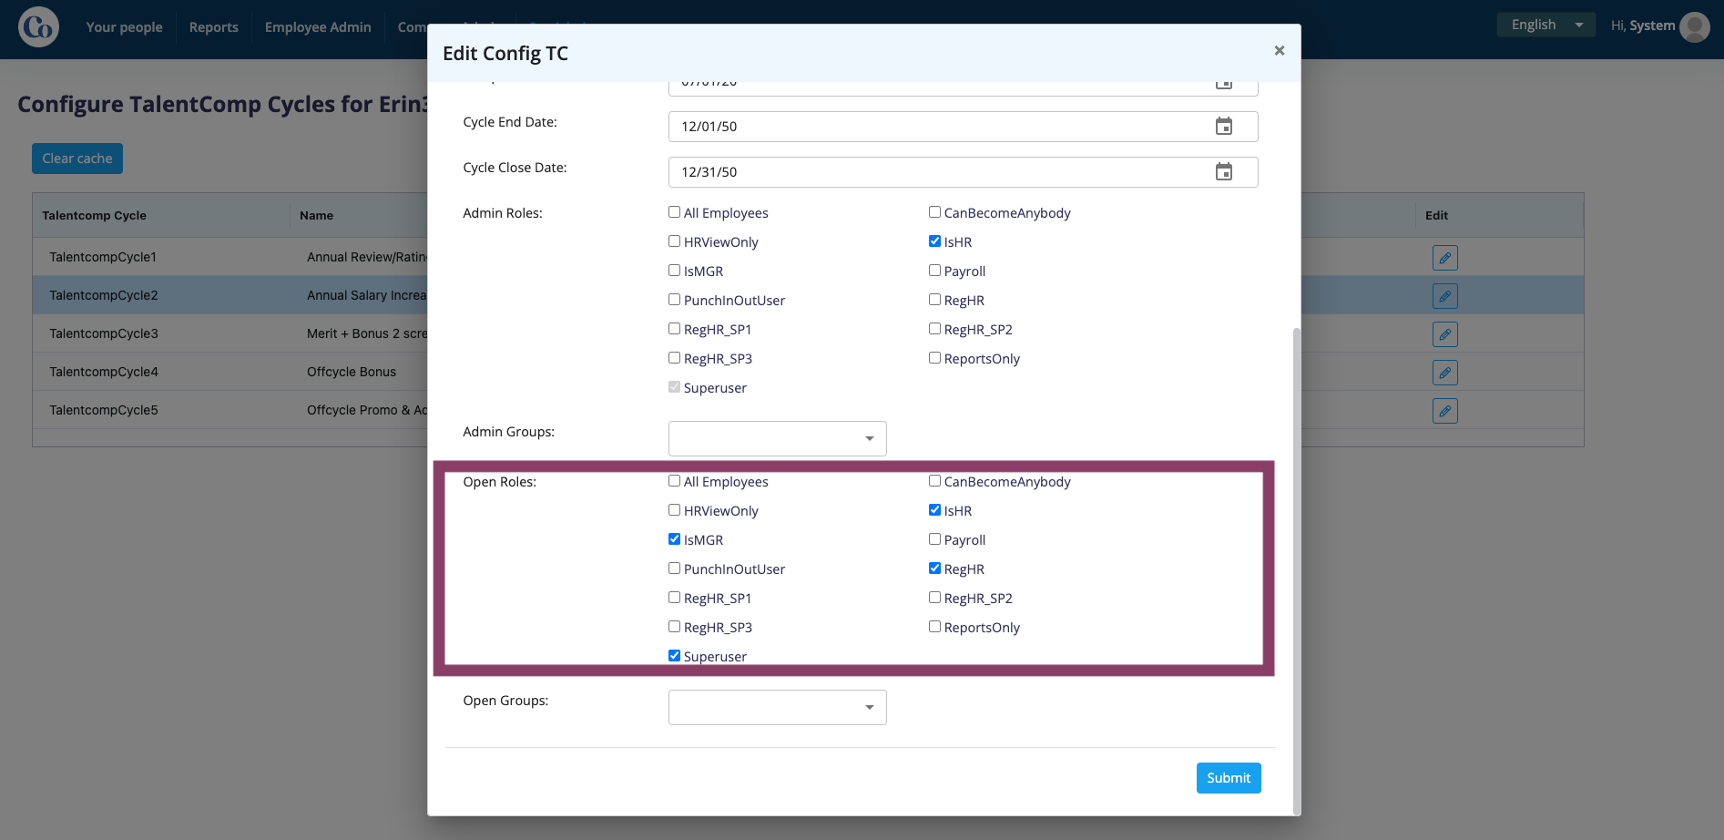Check CanBecomeAnybody under Open Roles
This screenshot has height=840, width=1724.
934,481
